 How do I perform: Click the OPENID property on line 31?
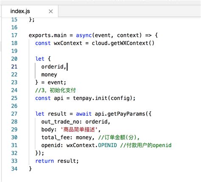coord(107,145)
